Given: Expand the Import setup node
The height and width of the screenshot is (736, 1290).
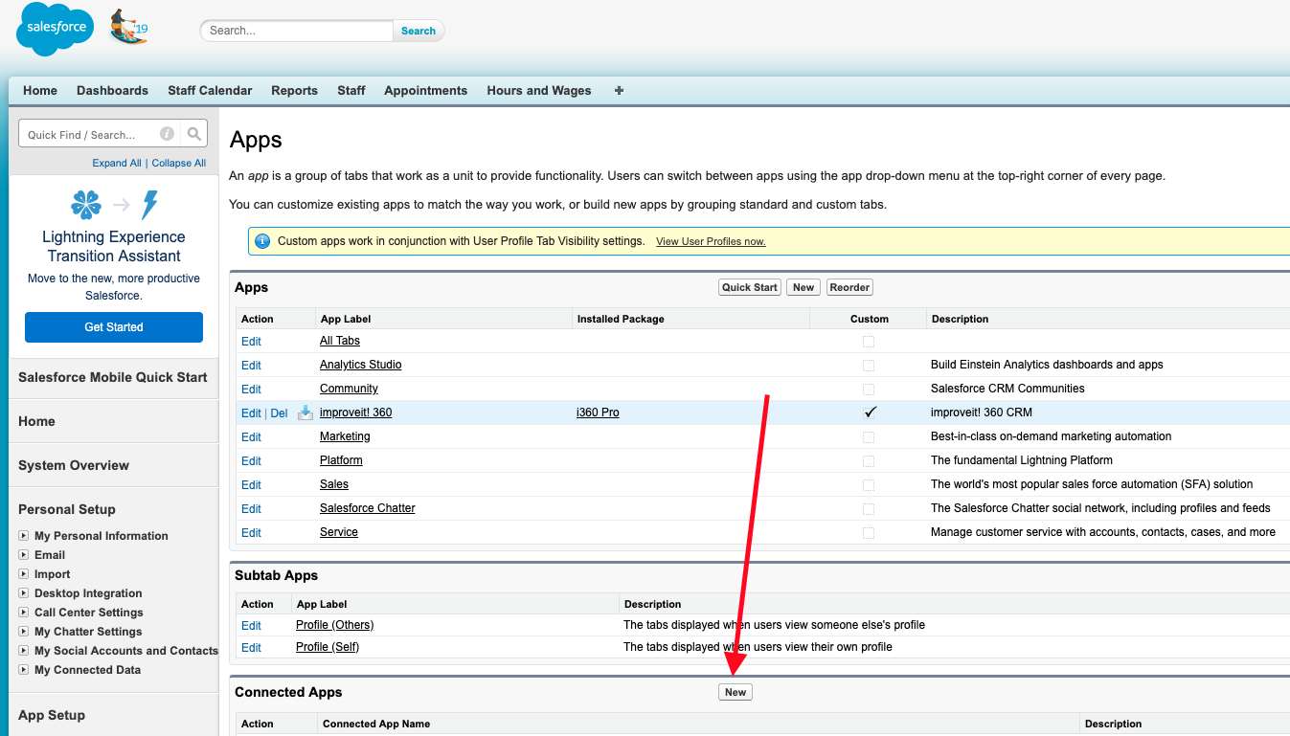Looking at the screenshot, I should click(x=24, y=574).
